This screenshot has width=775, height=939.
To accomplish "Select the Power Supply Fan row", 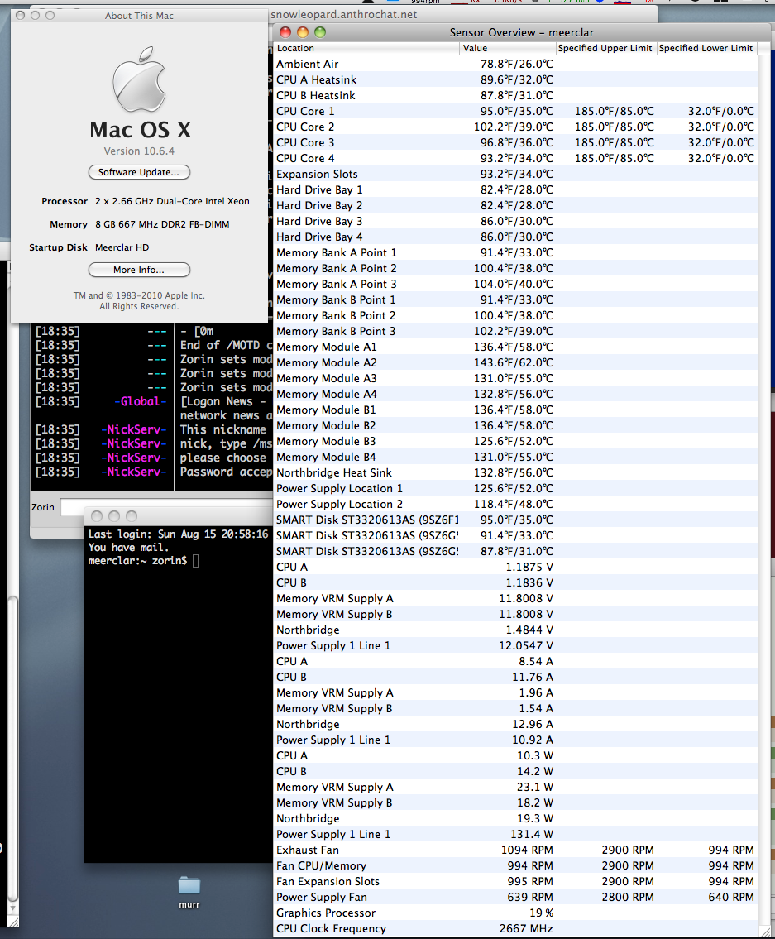I will (515, 897).
